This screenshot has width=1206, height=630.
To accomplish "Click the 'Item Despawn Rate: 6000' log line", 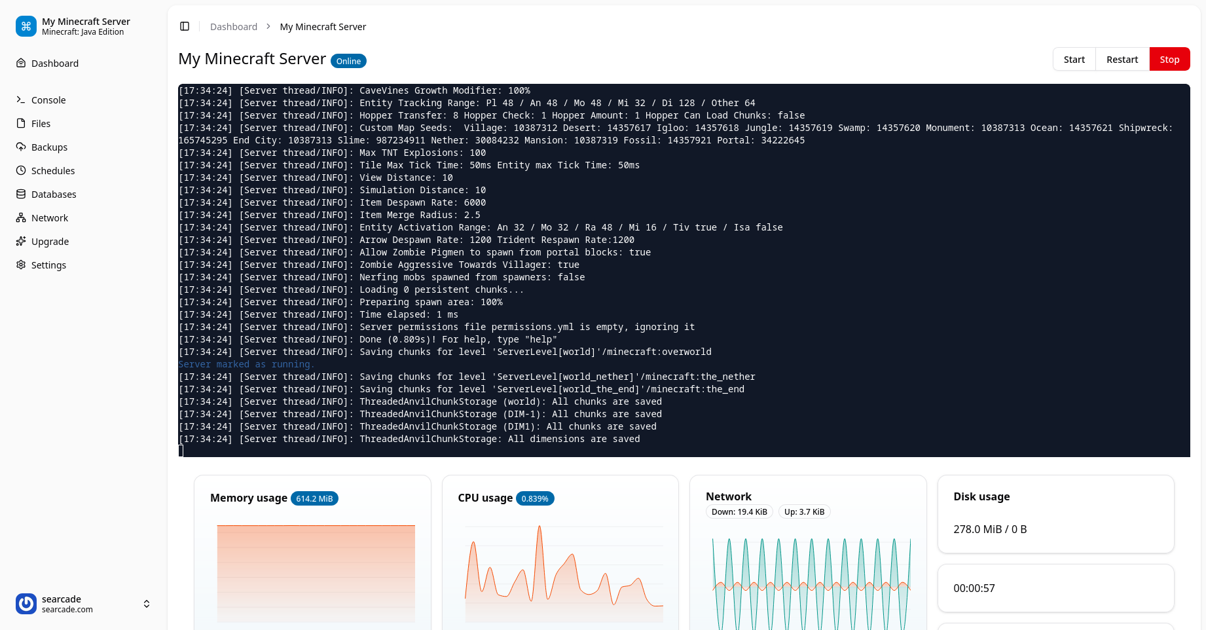I will click(332, 202).
